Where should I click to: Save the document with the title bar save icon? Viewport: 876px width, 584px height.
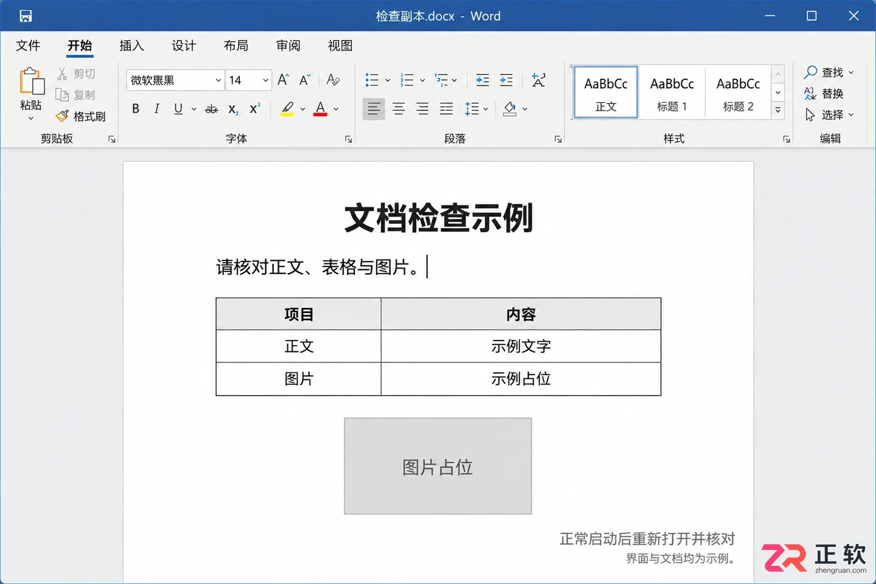point(26,16)
